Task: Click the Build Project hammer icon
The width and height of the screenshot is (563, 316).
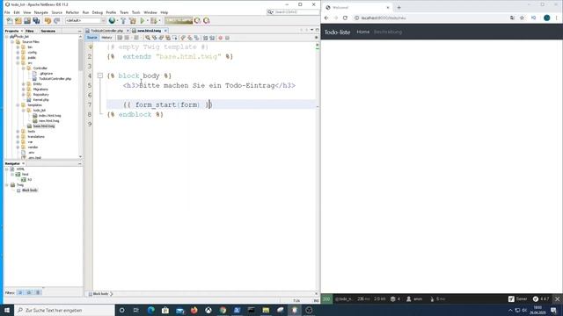Action: tap(123, 21)
